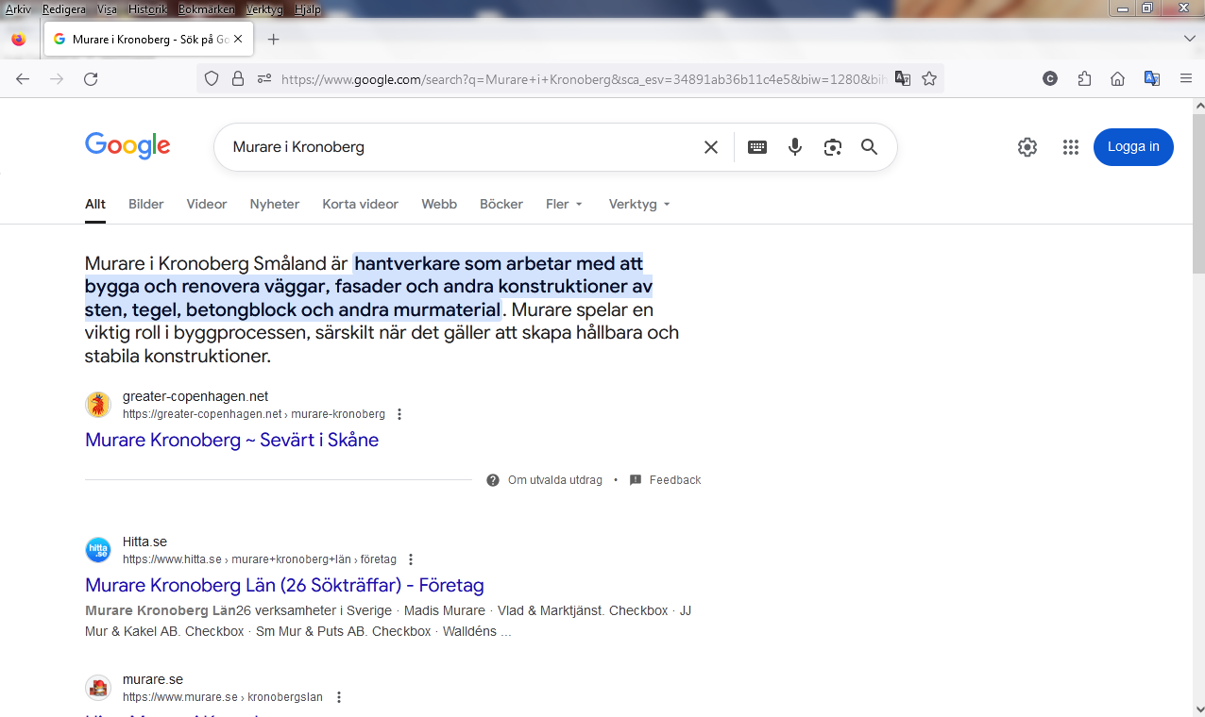Open Google Lens image search icon

[832, 147]
